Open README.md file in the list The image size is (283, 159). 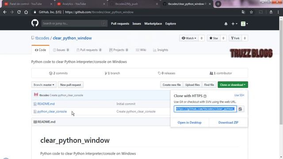[46, 104]
